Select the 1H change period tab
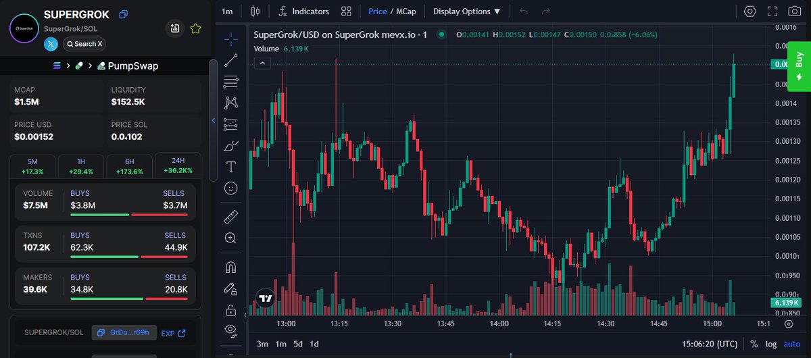 coord(81,166)
